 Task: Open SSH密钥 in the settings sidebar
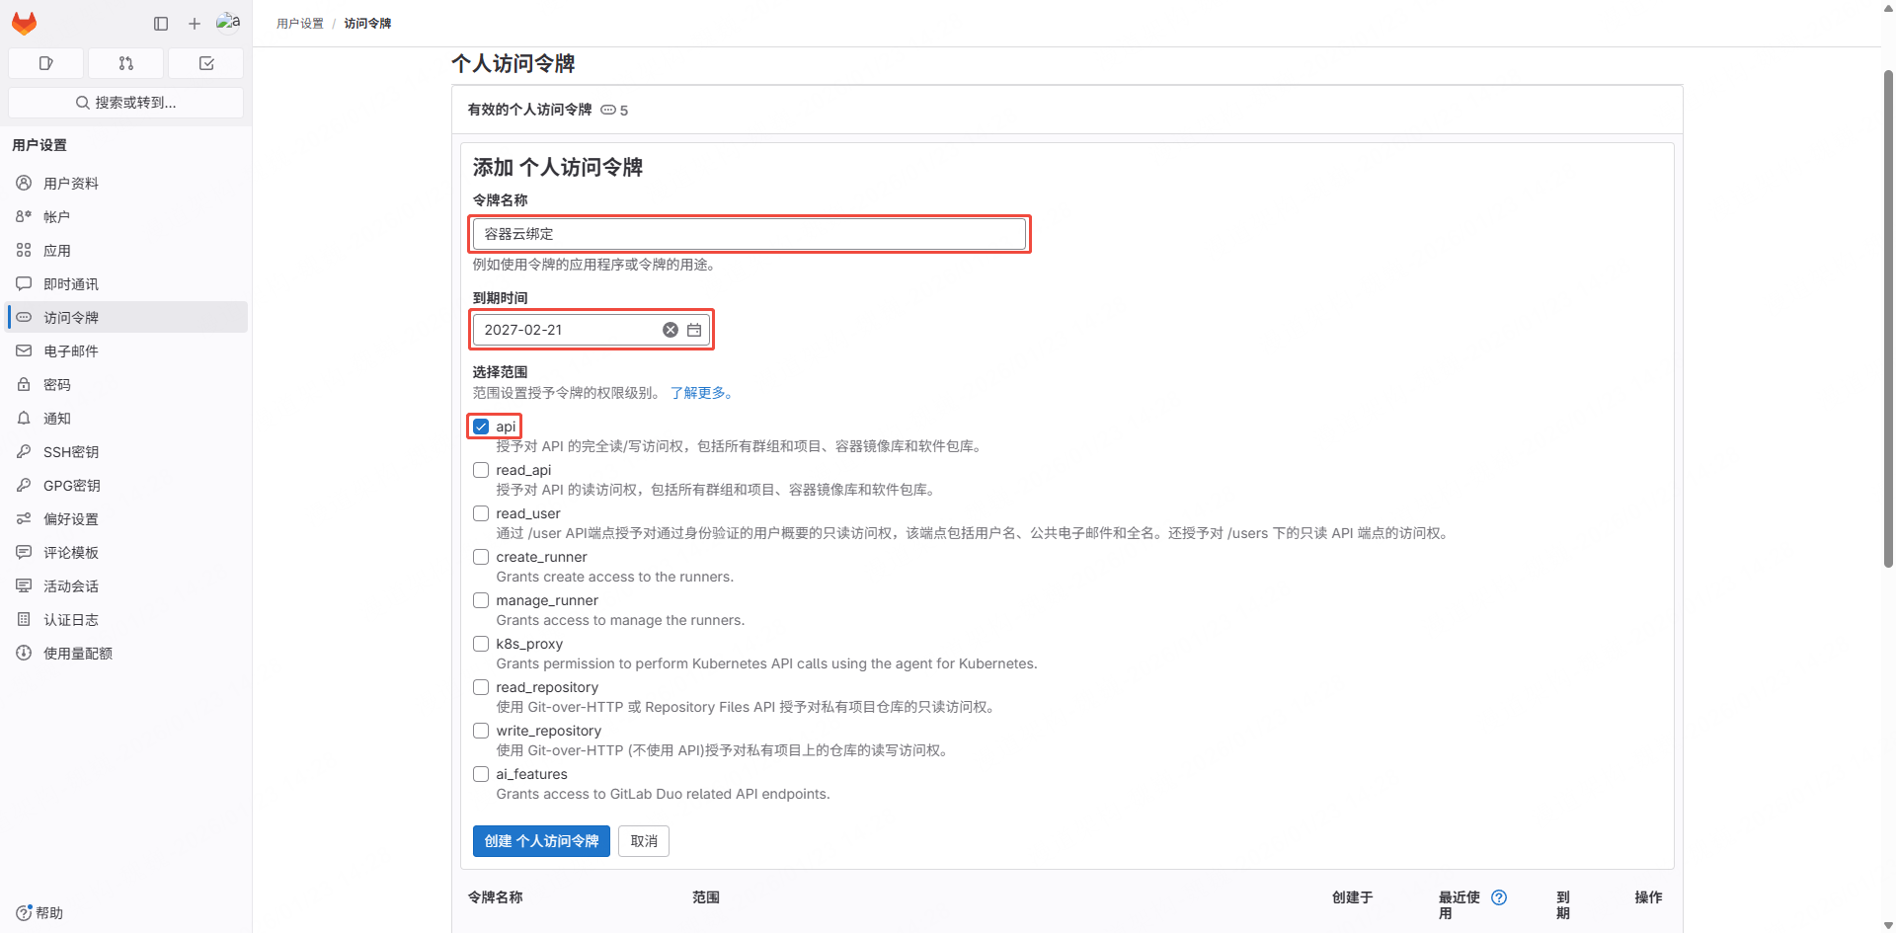point(71,452)
